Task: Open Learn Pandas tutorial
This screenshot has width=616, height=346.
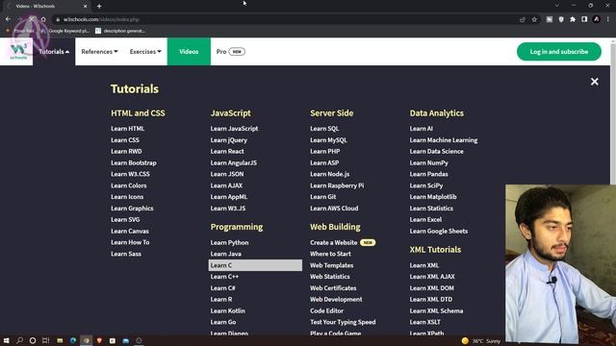Action: (428, 174)
